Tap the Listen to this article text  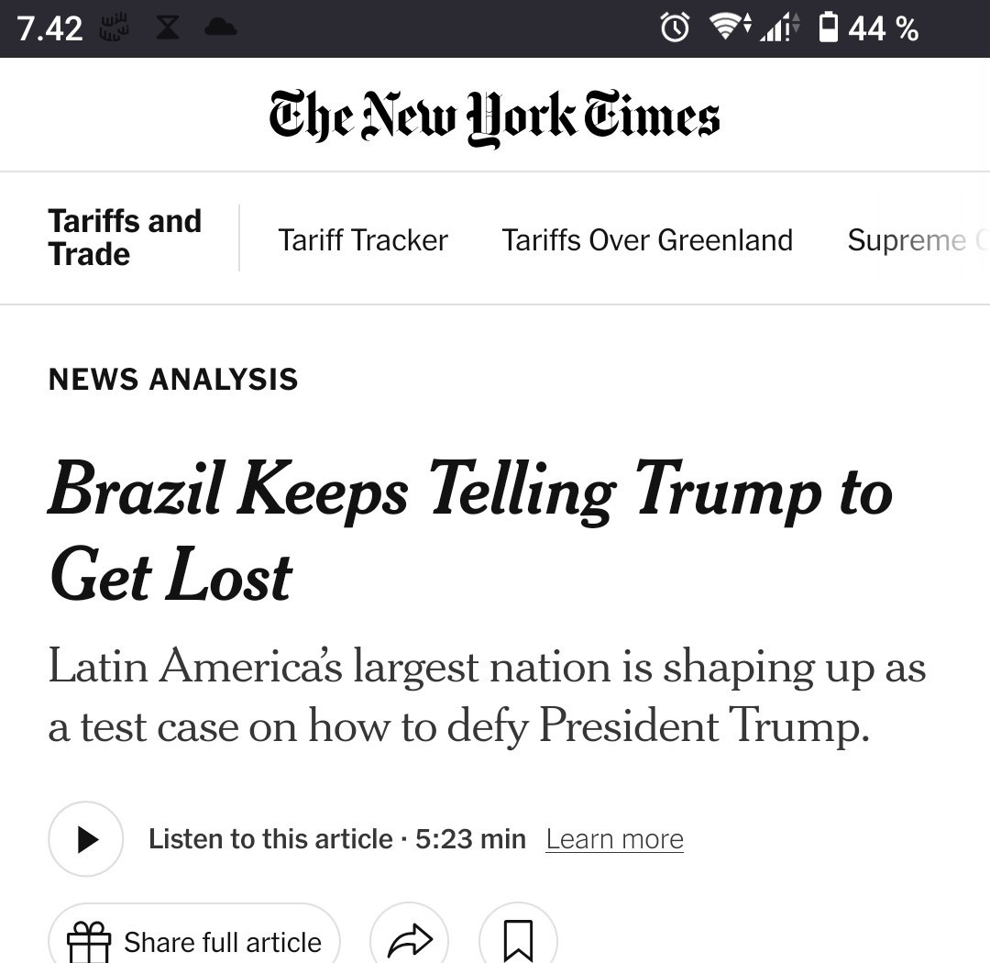pyautogui.click(x=270, y=839)
